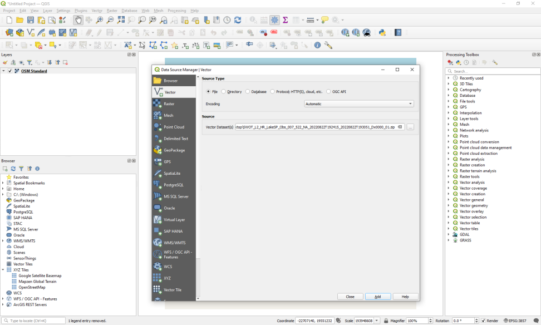Activate the Identify Features info icon

point(317,45)
